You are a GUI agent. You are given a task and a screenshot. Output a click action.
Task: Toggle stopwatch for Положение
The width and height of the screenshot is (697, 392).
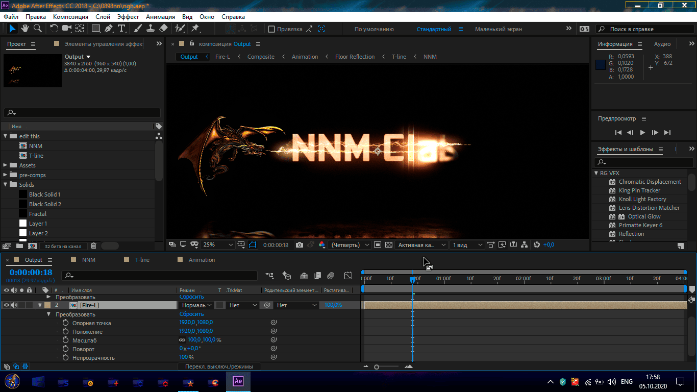coord(65,332)
